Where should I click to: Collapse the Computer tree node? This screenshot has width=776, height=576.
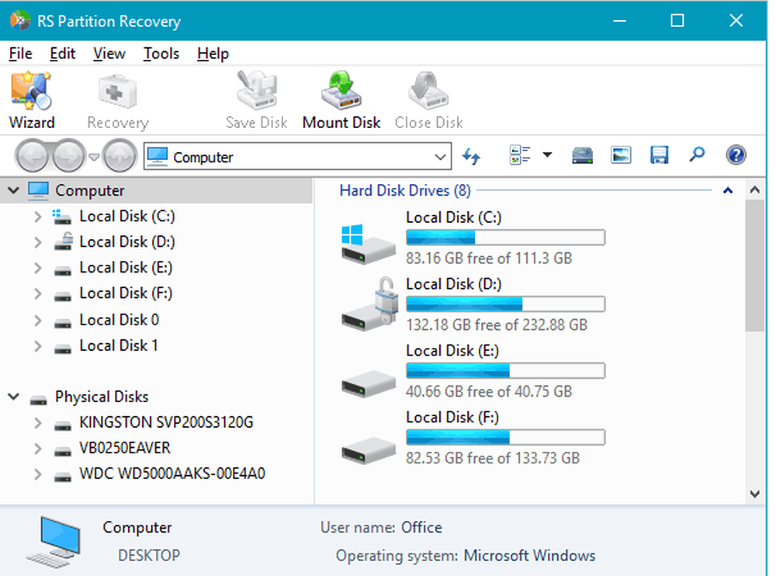14,190
